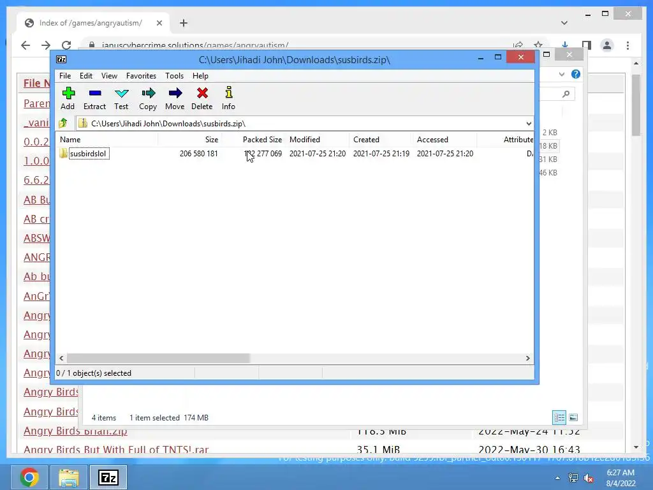This screenshot has width=653, height=490.
Task: Open the Edit menu in 7-Zip
Action: point(86,76)
